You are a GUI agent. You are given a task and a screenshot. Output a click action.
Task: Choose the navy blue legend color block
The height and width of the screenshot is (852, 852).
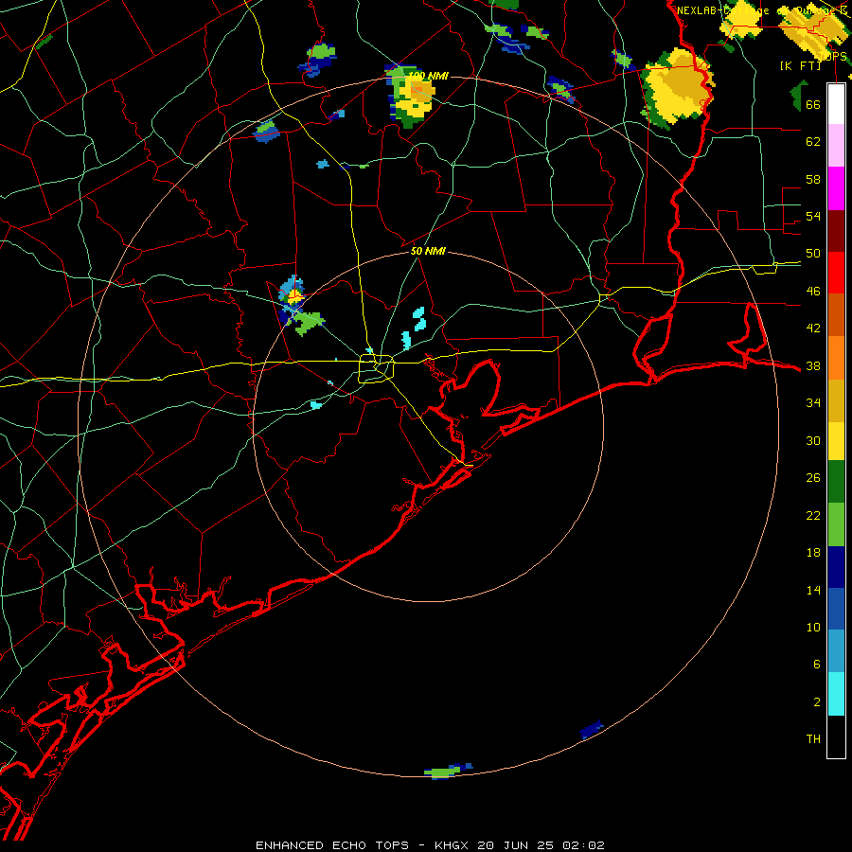pos(836,567)
